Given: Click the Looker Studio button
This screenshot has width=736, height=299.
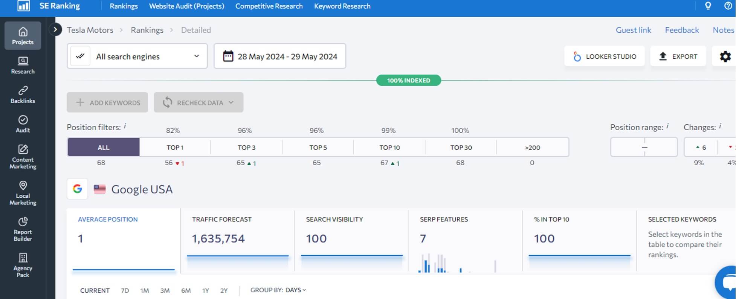Looking at the screenshot, I should 605,56.
